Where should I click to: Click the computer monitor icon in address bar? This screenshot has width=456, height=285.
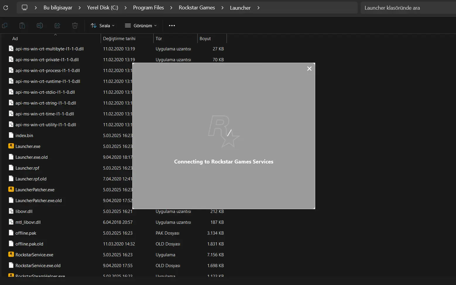coord(25,8)
